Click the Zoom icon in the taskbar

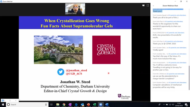pyautogui.click(x=101, y=104)
